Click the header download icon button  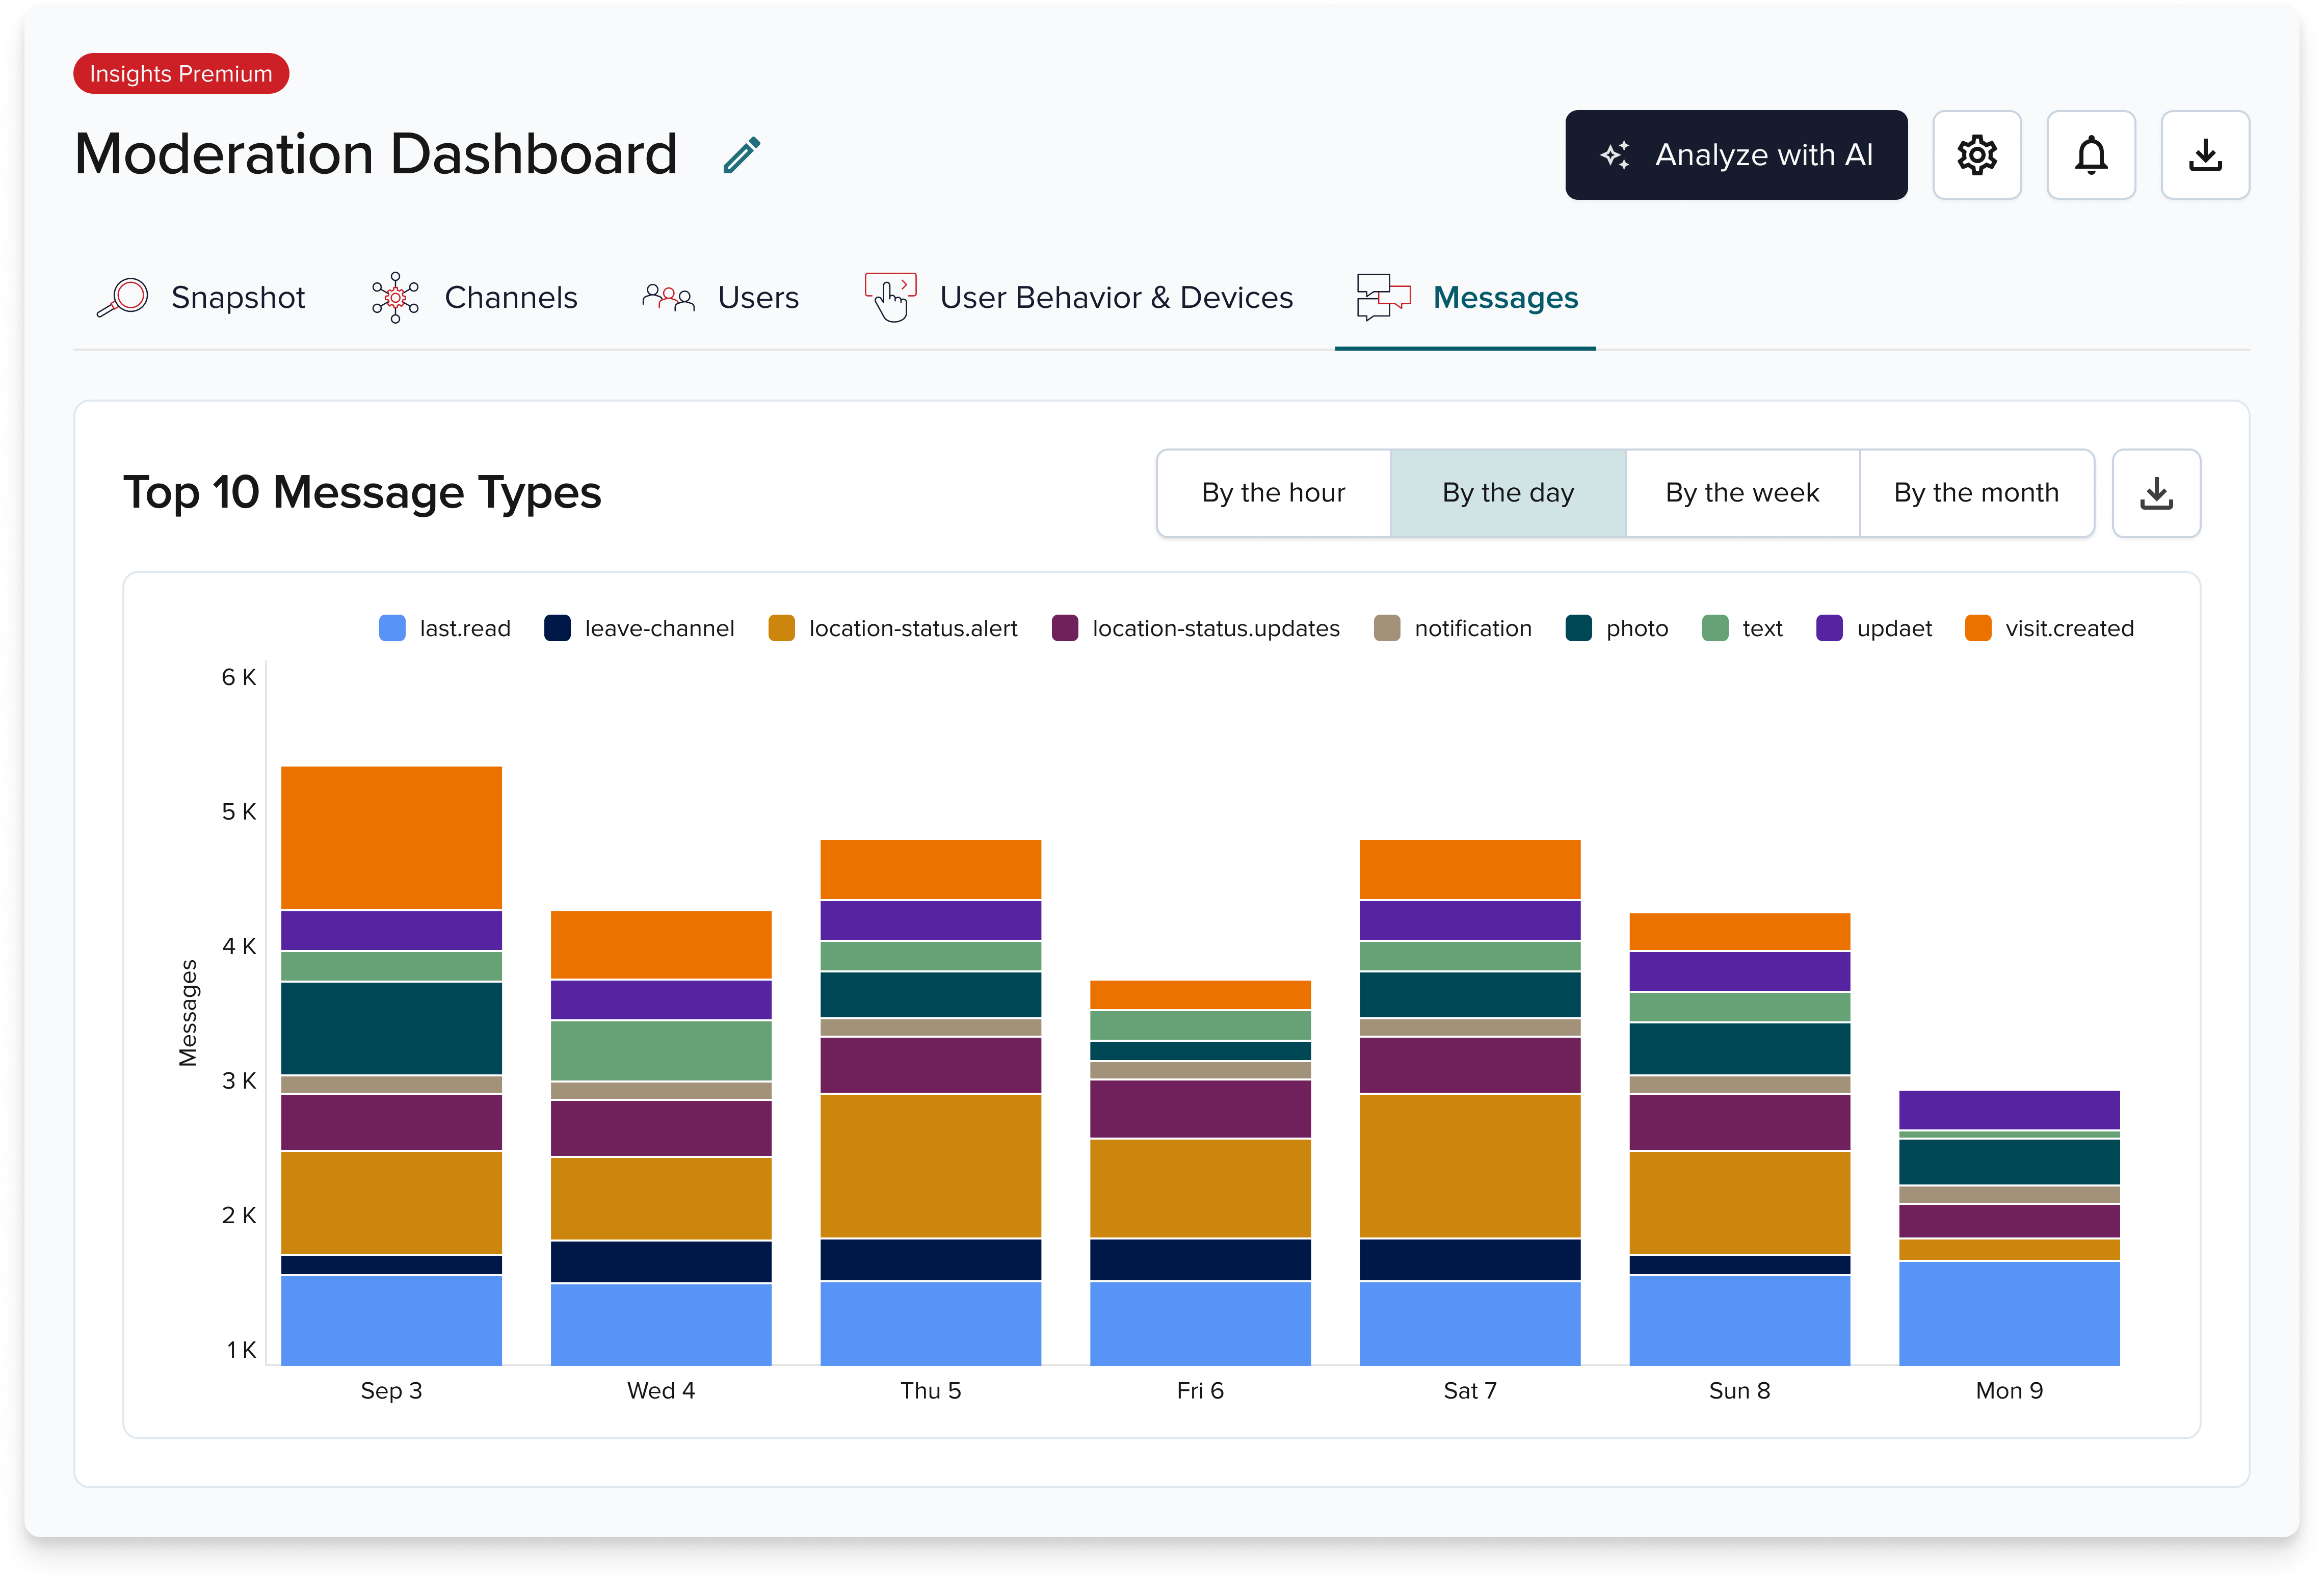pos(2204,155)
